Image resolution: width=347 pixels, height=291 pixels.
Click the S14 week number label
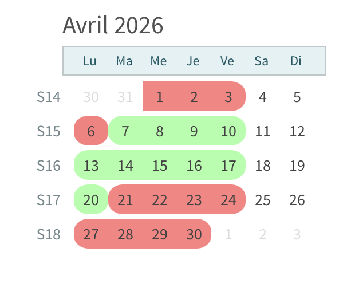49,97
